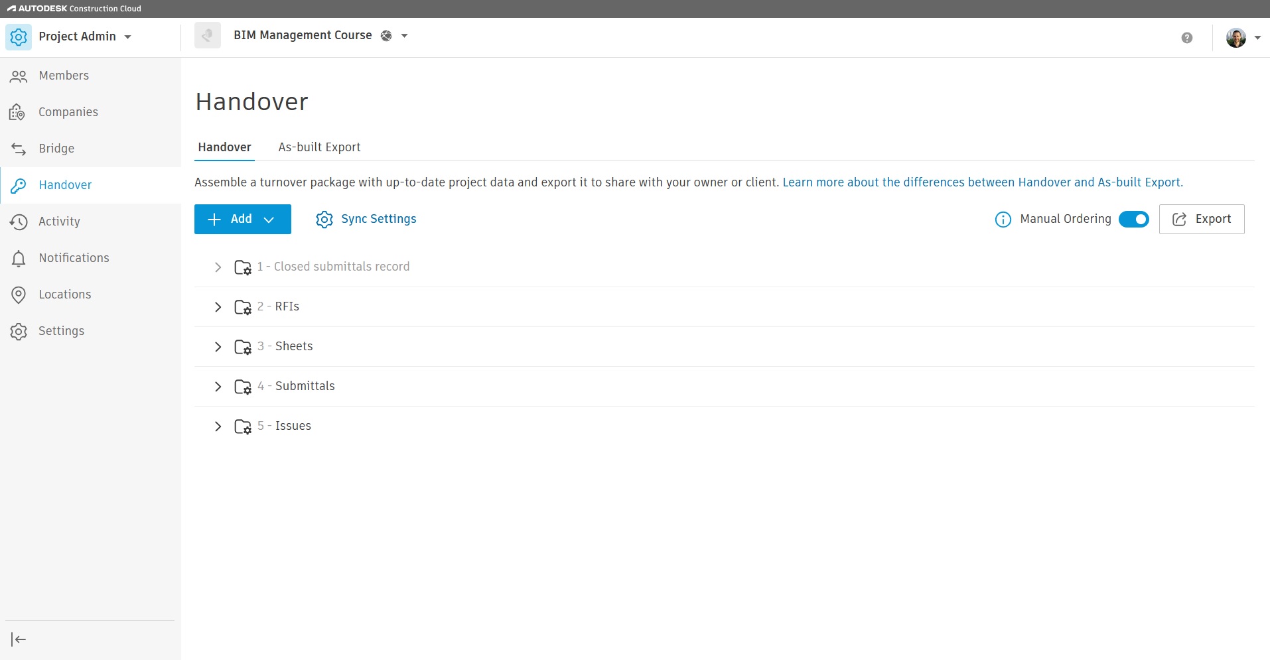1270x660 pixels.
Task: Click the Issues folder icon
Action: [x=243, y=427]
